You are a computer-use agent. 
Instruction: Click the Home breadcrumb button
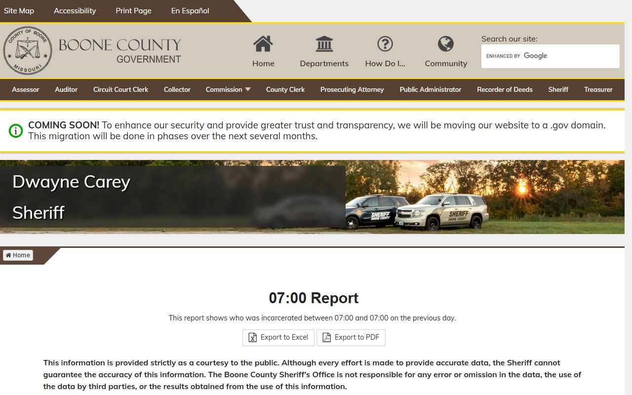(18, 255)
